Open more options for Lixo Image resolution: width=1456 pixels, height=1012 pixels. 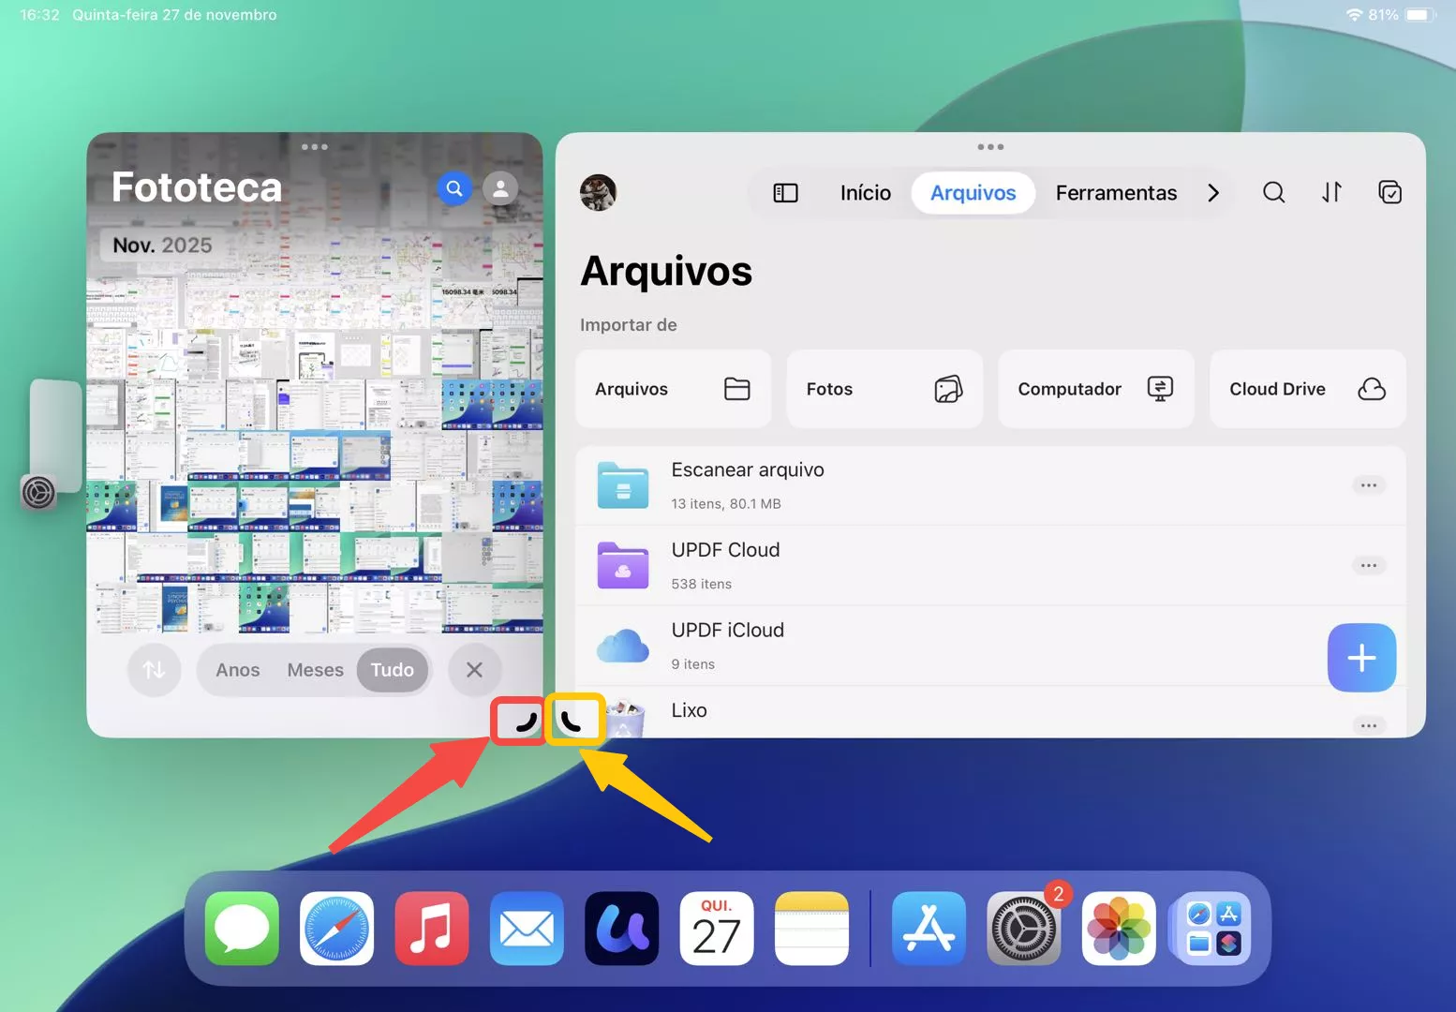click(x=1369, y=725)
